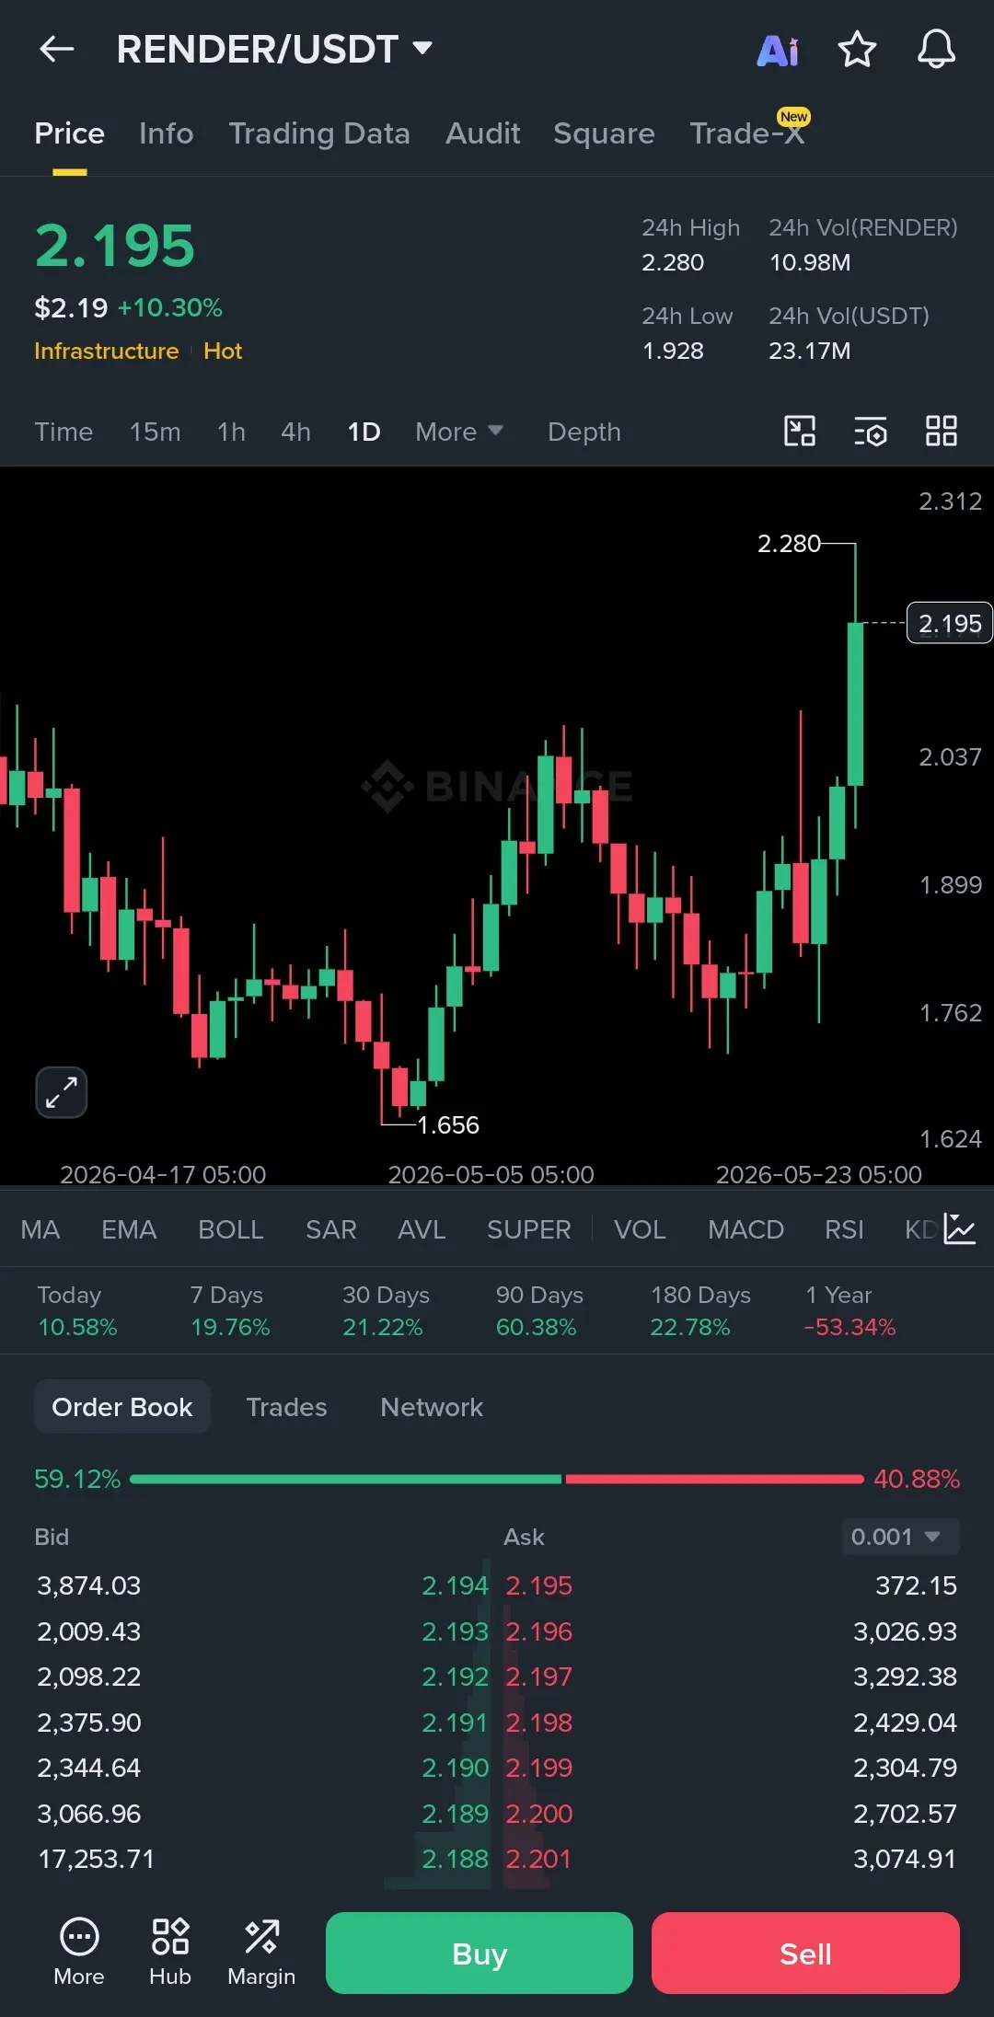Screen dimensions: 994x2017
Task: Open the 0.001 price precision dropdown
Action: [901, 1537]
